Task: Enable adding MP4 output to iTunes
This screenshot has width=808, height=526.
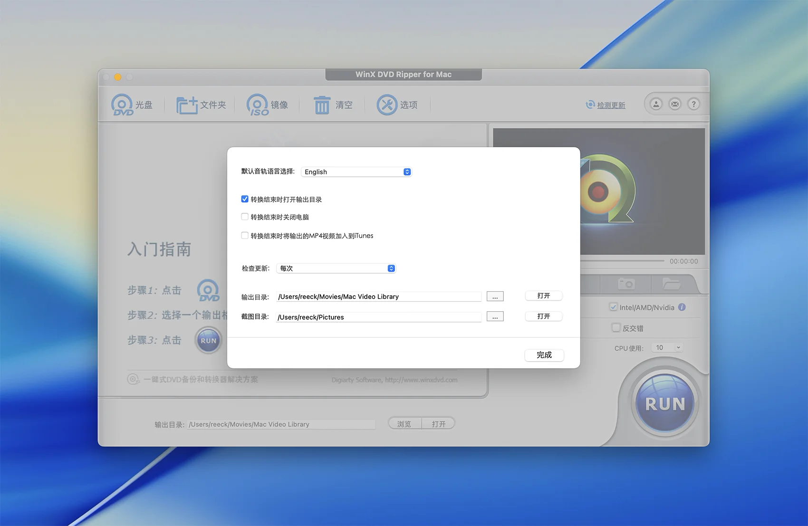Action: pyautogui.click(x=245, y=235)
